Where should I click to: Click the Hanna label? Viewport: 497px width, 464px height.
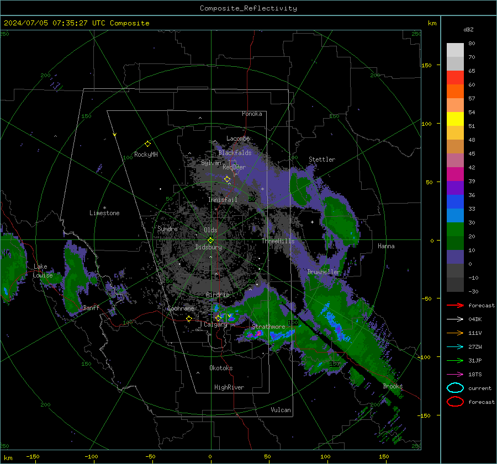386,246
